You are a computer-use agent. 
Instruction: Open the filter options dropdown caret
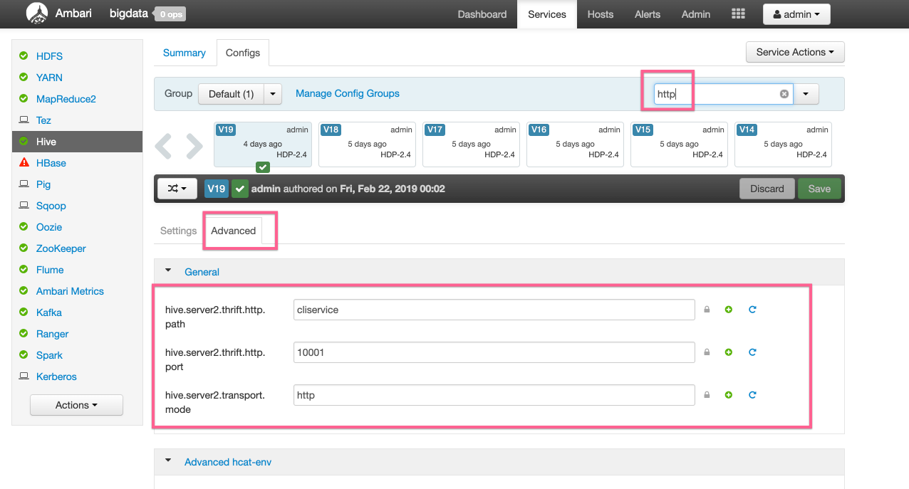pos(806,94)
